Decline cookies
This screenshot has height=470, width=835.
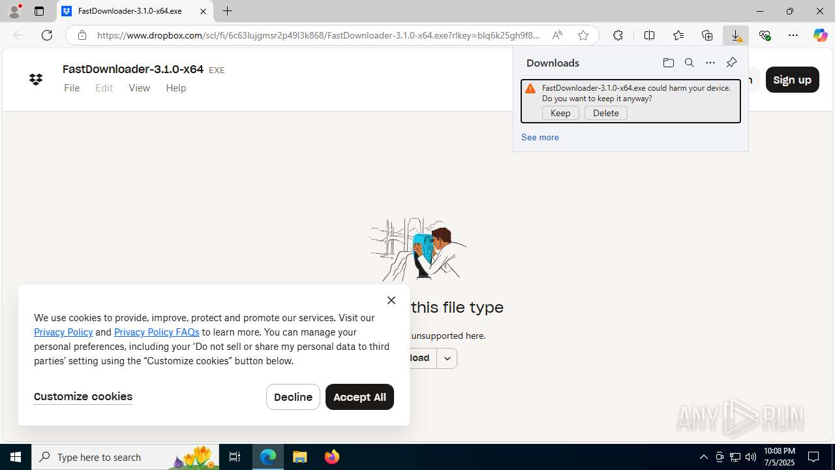click(x=293, y=397)
